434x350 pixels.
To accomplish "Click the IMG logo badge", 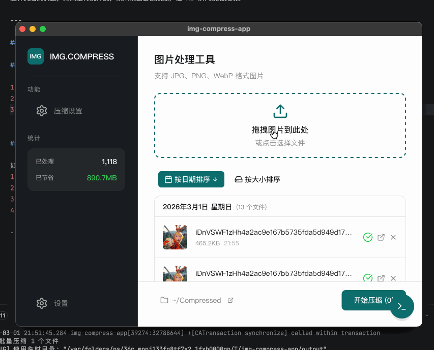I will coord(36,56).
